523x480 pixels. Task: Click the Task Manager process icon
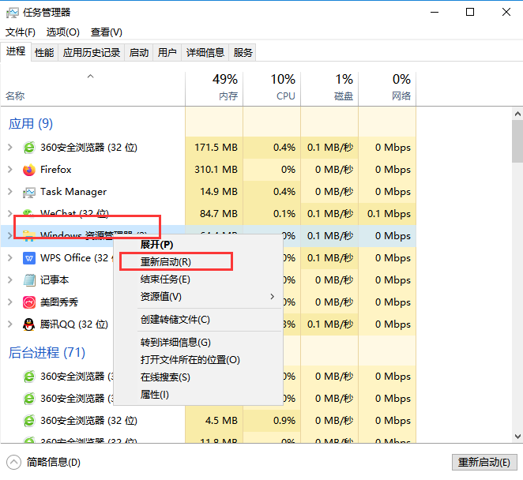pos(29,192)
